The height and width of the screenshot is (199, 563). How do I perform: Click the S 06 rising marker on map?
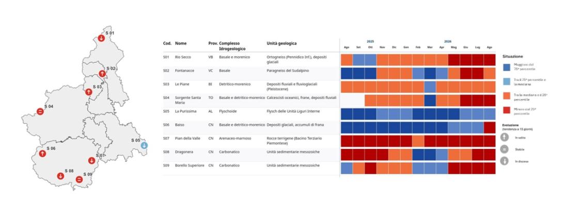tap(42, 154)
